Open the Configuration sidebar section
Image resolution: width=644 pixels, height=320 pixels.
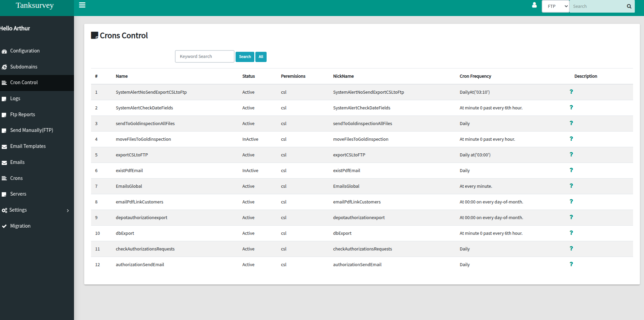point(25,50)
